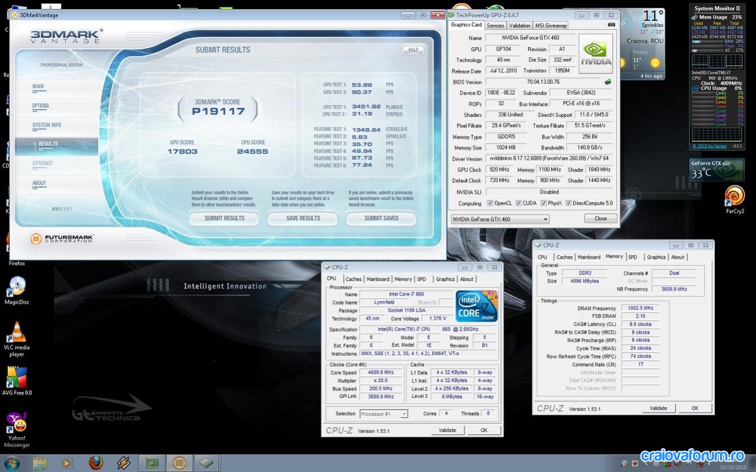
Task: Open Windows Explorer from the taskbar
Action: pos(40,463)
